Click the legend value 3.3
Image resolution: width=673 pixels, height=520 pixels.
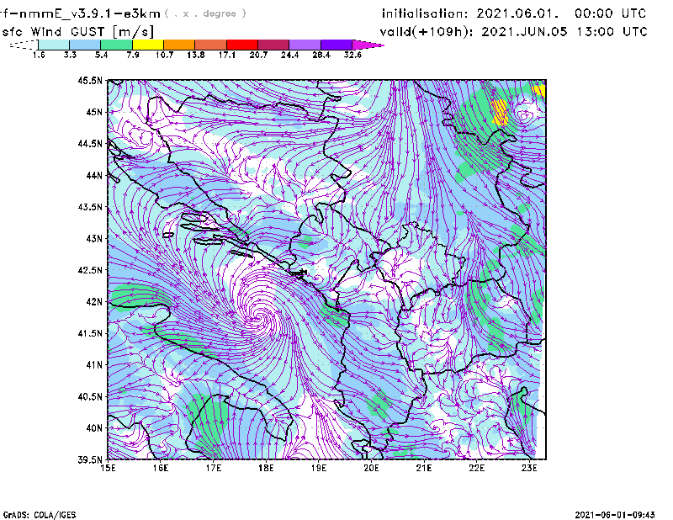click(70, 55)
